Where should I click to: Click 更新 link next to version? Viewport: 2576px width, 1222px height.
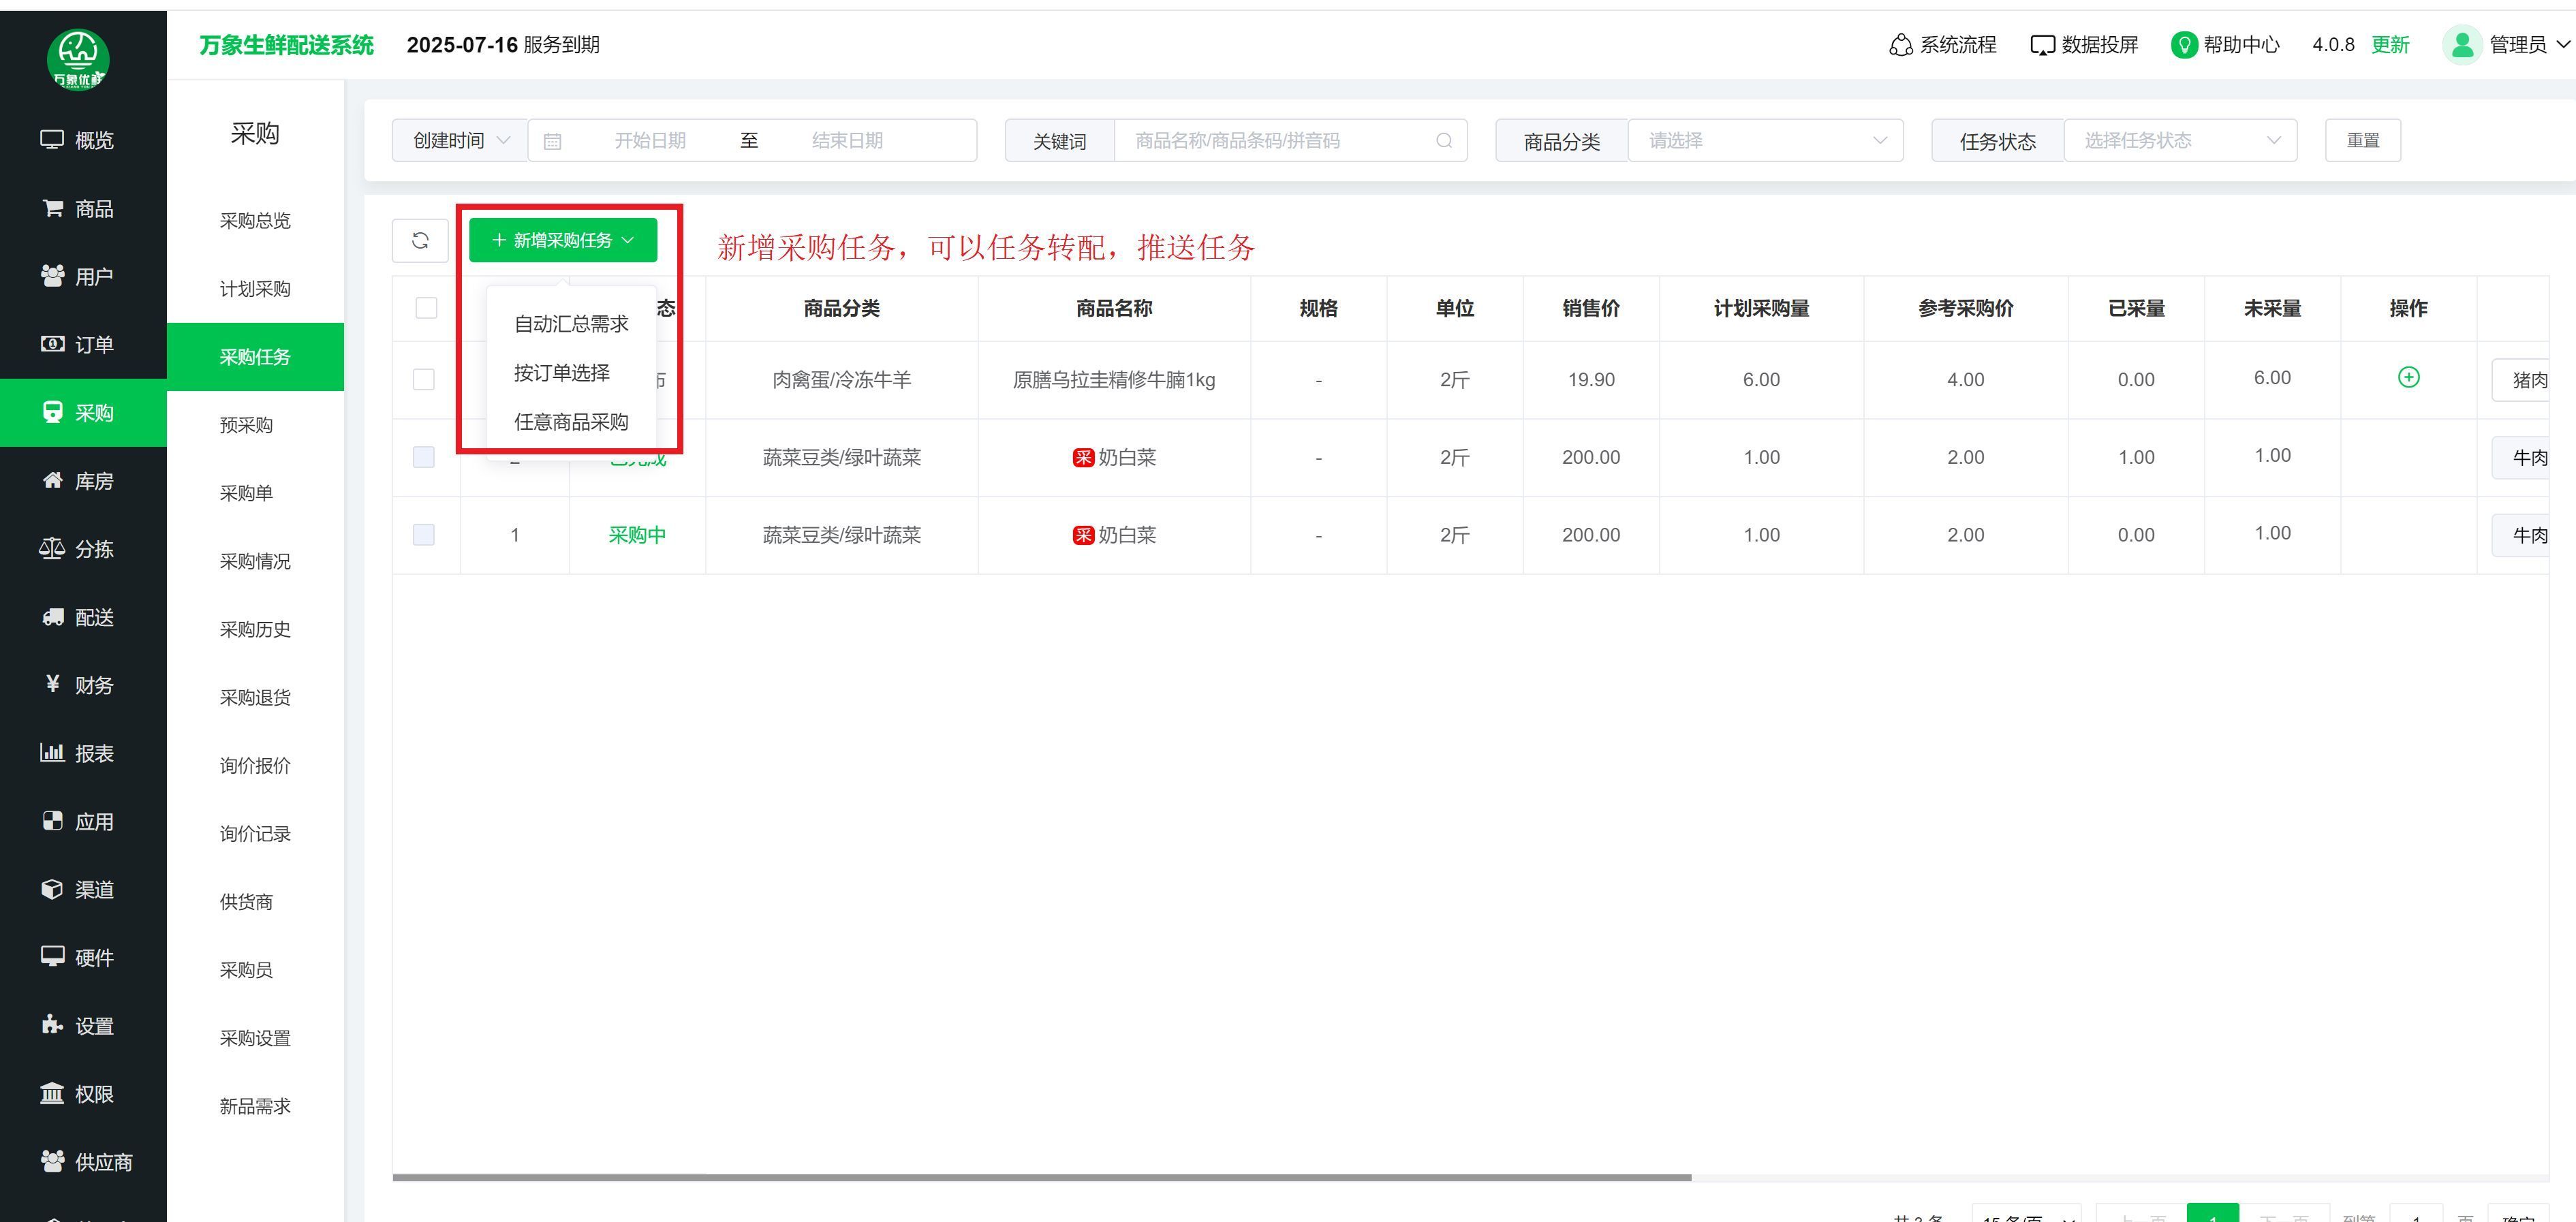pos(2390,45)
